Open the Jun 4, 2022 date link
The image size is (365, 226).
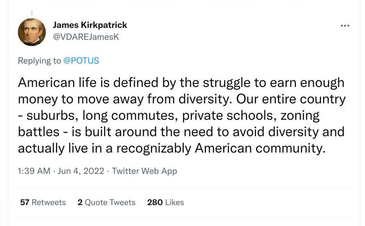click(81, 171)
